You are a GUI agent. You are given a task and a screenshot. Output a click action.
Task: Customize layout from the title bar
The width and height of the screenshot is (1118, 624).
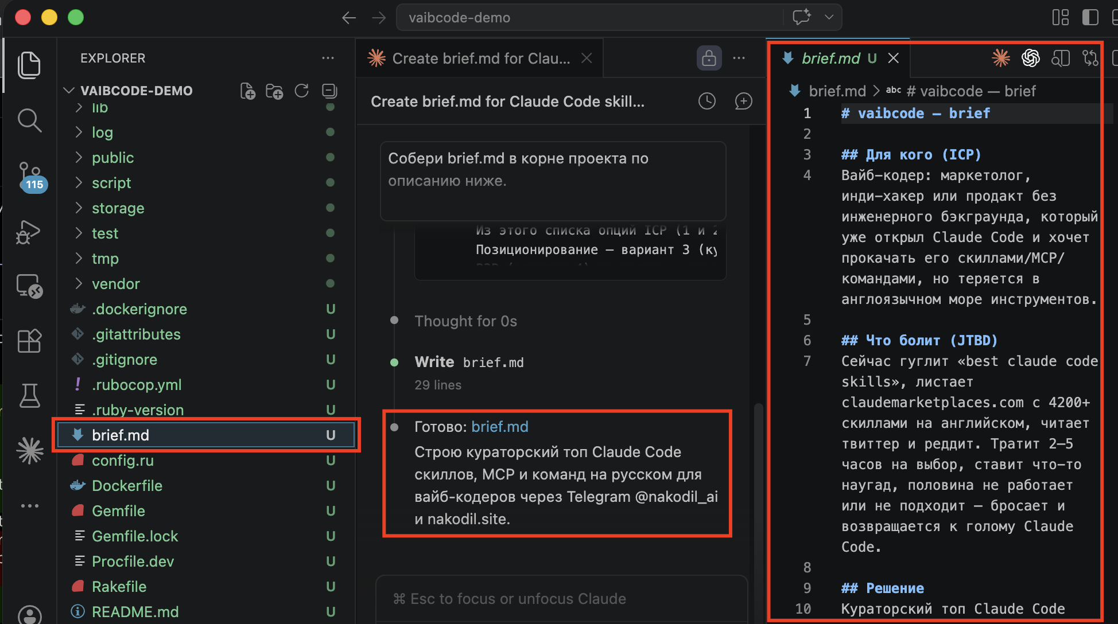coord(1061,18)
